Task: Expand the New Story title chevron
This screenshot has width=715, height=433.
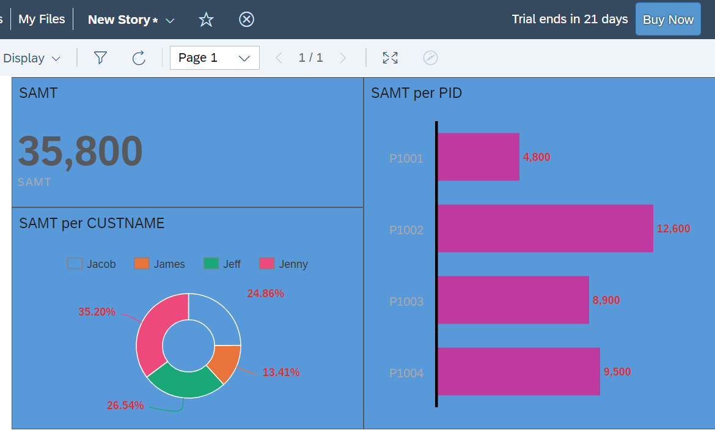Action: tap(170, 21)
